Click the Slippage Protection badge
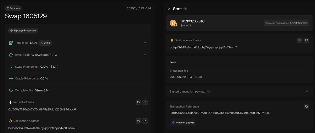This screenshot has width=315, height=133. point(23,30)
